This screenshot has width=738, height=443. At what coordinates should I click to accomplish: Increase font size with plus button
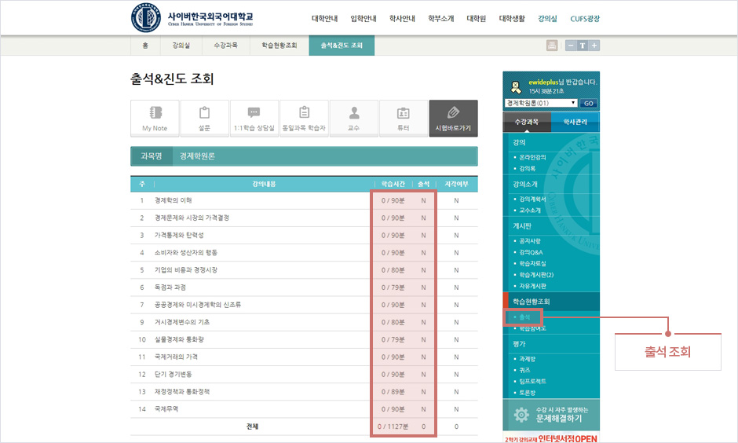594,46
